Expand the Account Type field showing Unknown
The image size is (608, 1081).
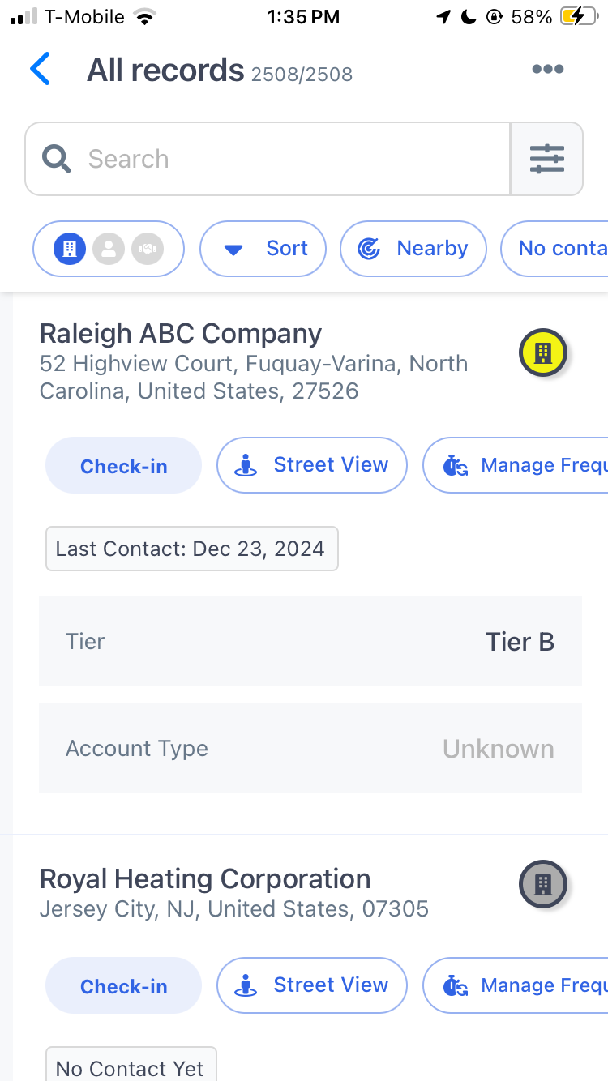[310, 748]
